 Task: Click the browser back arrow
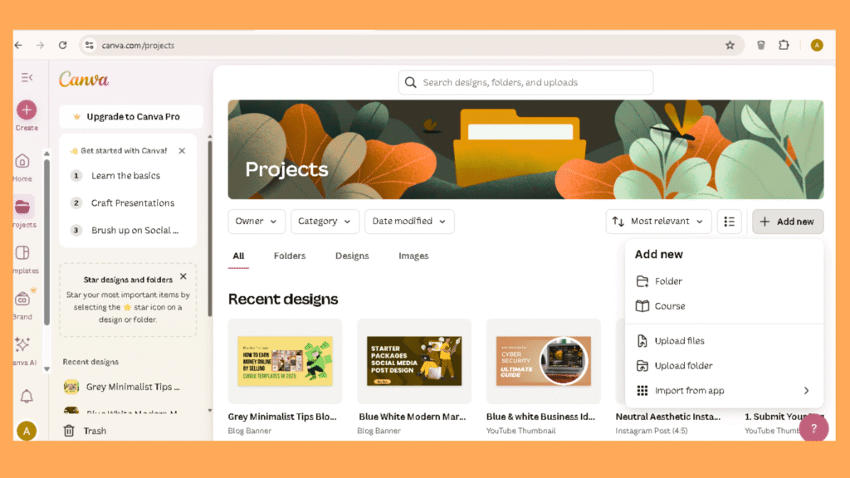(19, 45)
